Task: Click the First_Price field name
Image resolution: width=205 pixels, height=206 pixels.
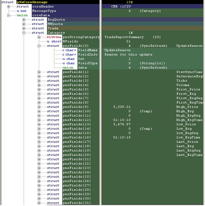Action: coord(188,89)
